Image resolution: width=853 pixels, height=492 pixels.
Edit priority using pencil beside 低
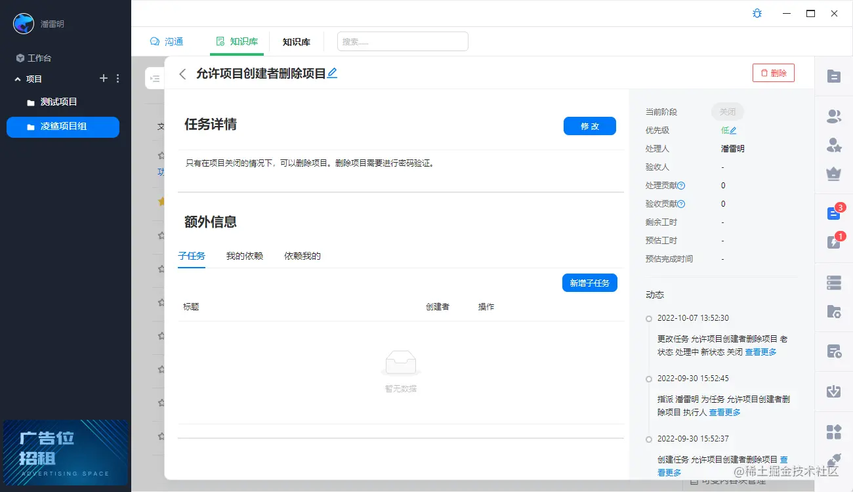point(733,131)
